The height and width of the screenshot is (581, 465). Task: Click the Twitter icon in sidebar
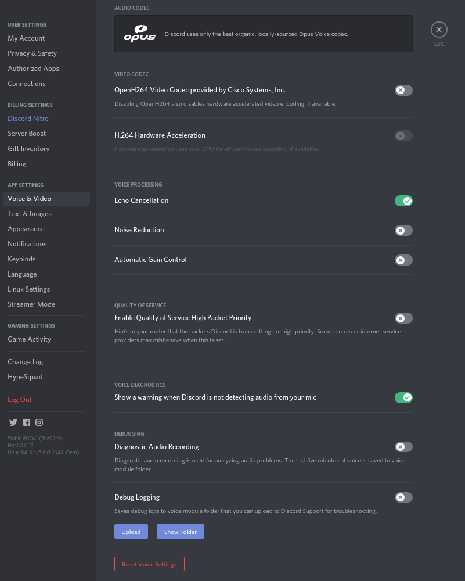tap(13, 422)
